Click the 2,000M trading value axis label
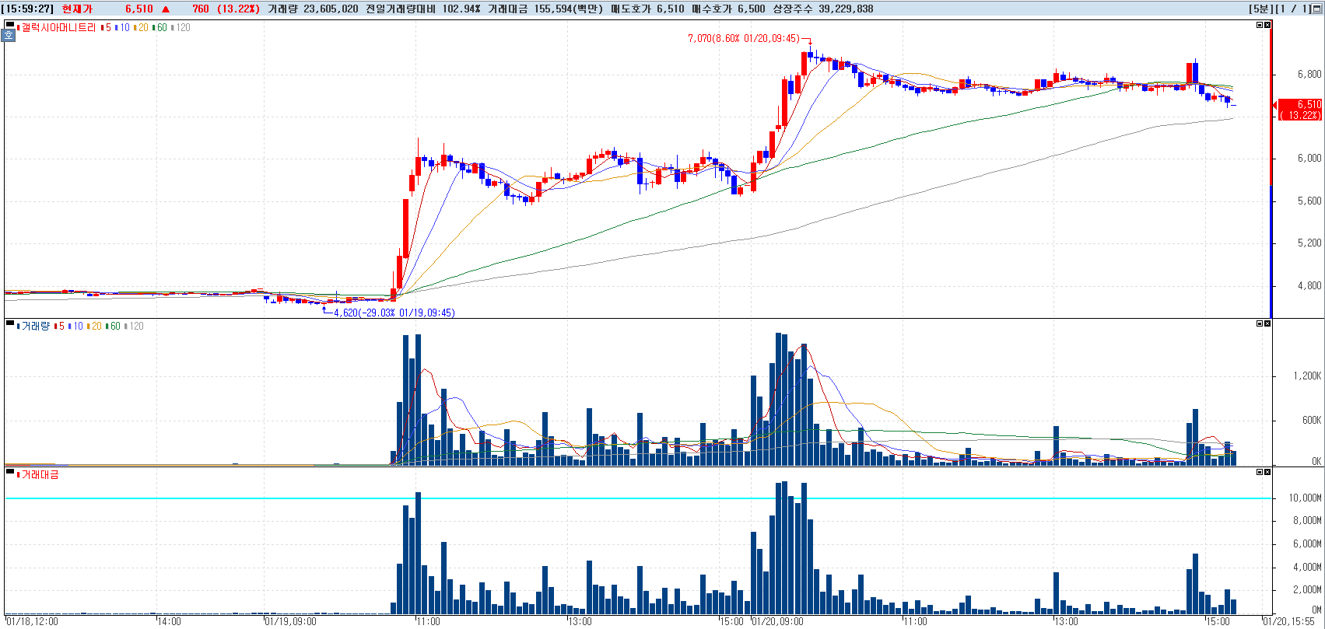This screenshot has height=629, width=1325. (1307, 589)
